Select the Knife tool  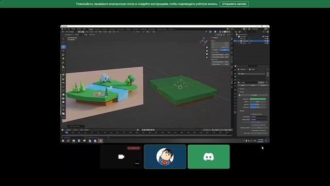click(x=63, y=91)
